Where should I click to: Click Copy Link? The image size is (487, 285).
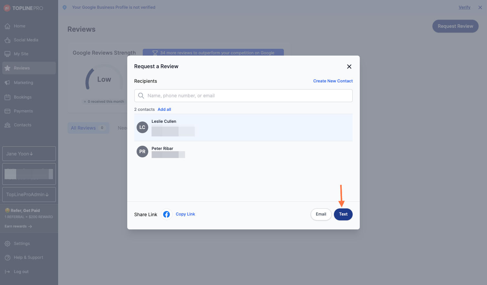coord(185,214)
